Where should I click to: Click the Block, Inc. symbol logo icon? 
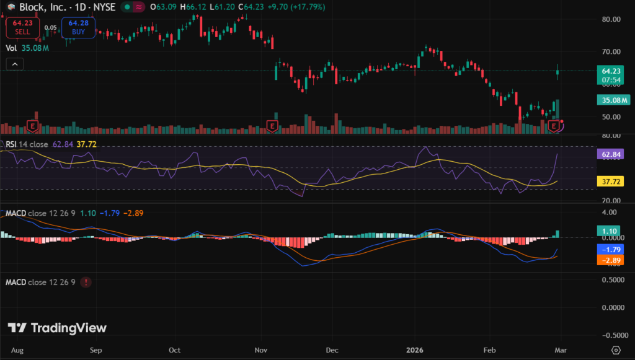point(11,6)
